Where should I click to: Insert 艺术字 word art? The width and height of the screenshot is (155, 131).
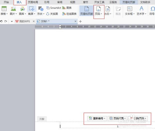pos(141,9)
